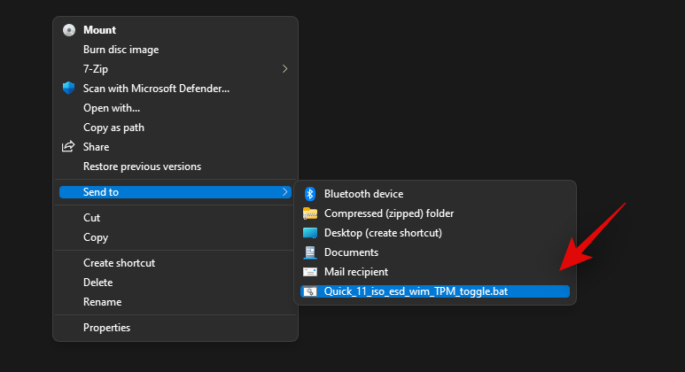Click the Desktop shortcut icon
Image resolution: width=685 pixels, height=372 pixels.
pos(310,233)
